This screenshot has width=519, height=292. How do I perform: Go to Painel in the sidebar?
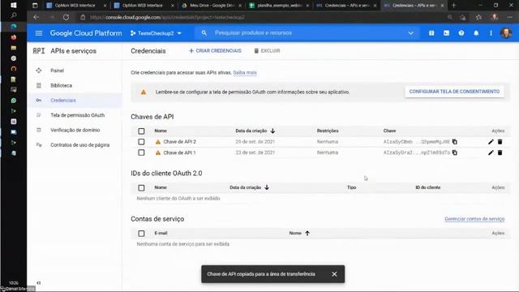(57, 71)
